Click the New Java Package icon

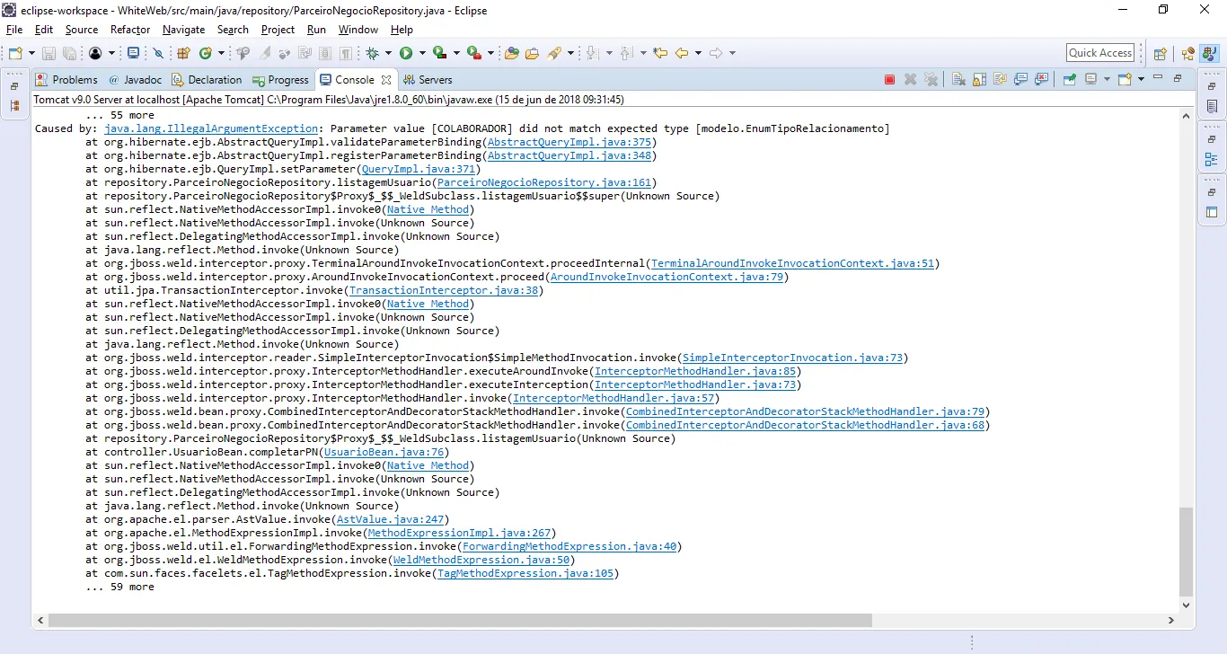183,54
